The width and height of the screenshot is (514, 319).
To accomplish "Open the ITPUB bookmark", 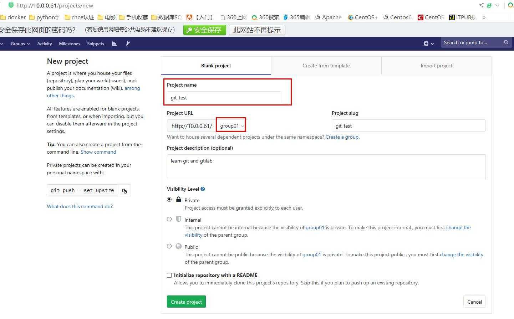I will coord(463,17).
